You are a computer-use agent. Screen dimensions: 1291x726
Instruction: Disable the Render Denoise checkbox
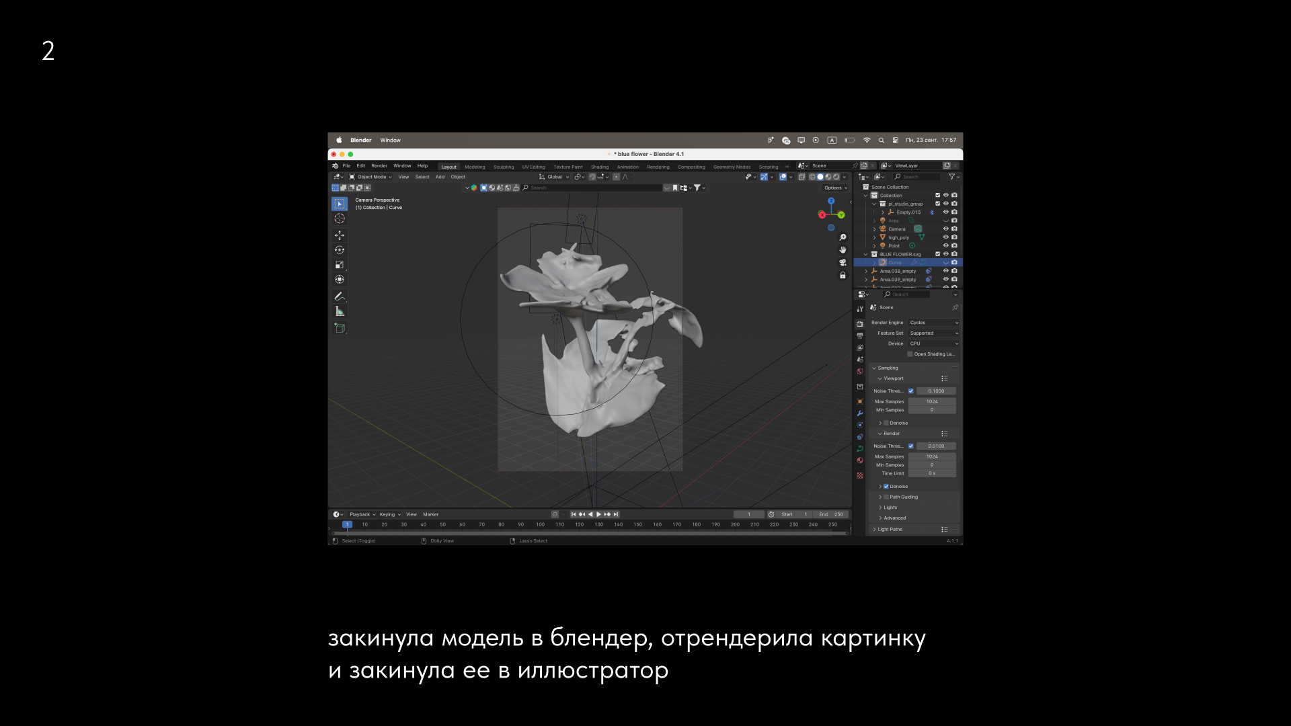point(886,487)
